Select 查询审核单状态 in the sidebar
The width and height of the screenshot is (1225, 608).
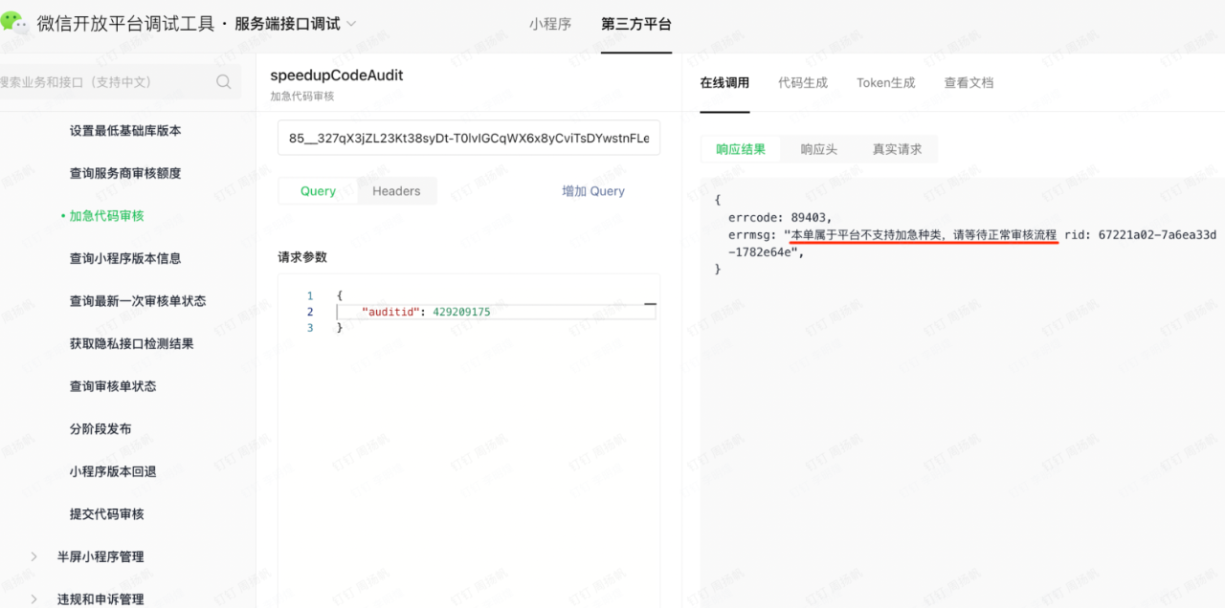pos(113,386)
